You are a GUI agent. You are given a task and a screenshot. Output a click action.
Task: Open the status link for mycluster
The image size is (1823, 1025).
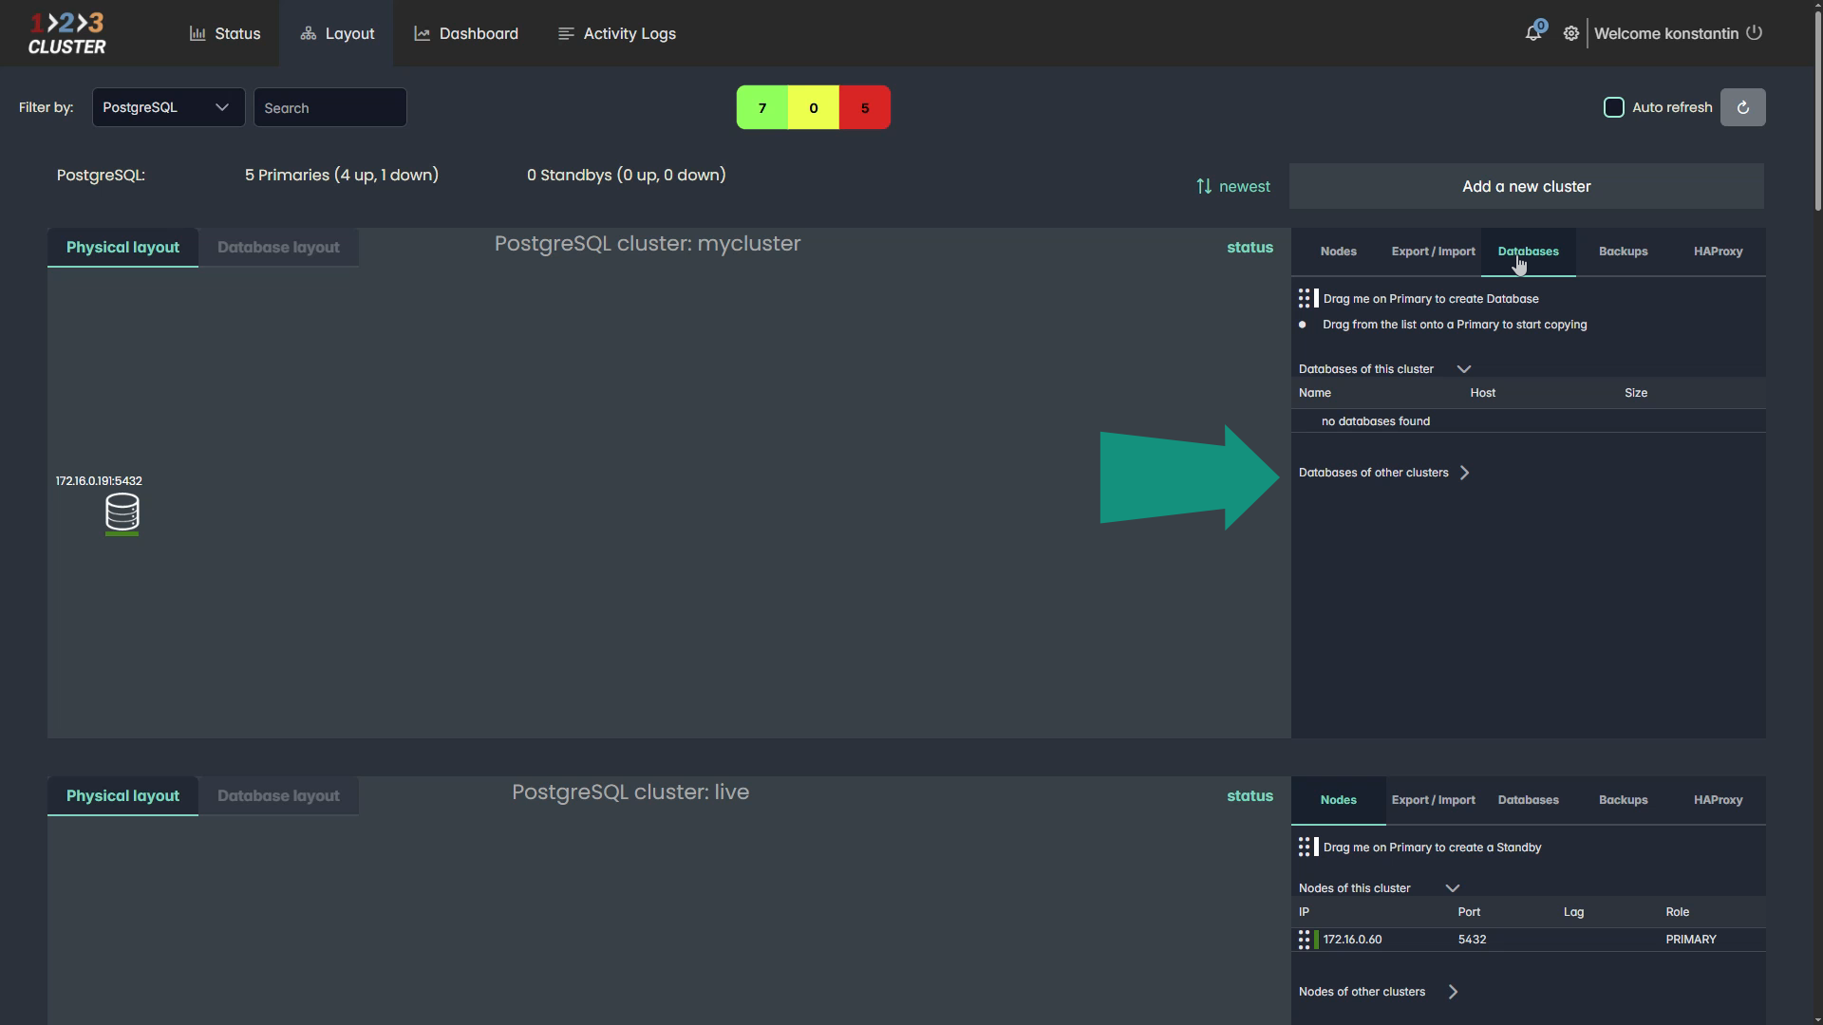click(x=1250, y=248)
